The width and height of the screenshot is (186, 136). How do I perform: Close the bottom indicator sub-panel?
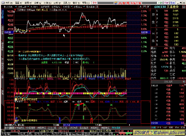pos(150,102)
